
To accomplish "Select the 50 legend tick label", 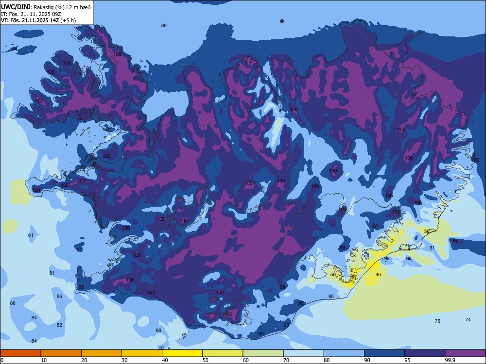I will point(206,360).
